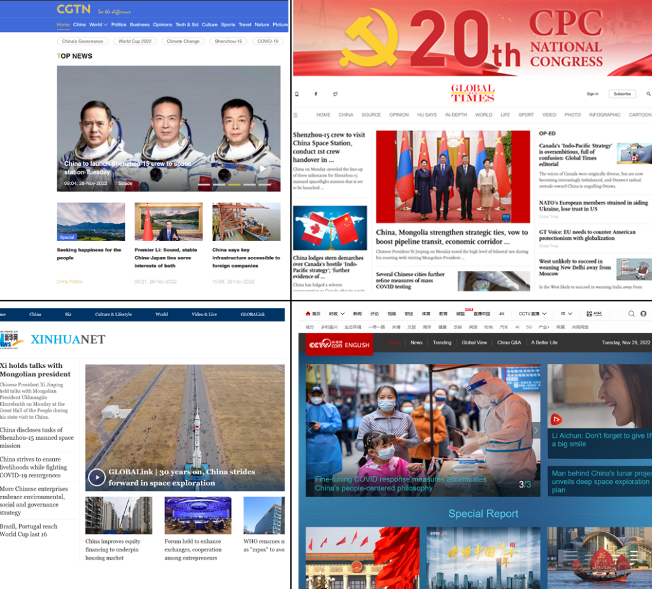Open 'China, Mongolia strengthen strategic ties' headline
This screenshot has width=652, height=589.
tap(452, 237)
